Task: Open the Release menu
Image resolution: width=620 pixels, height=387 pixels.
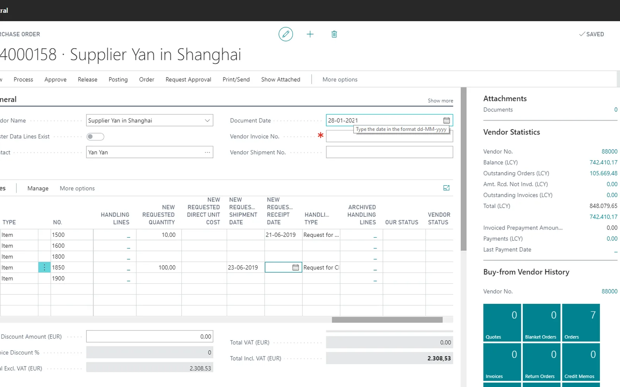Action: pos(88,79)
